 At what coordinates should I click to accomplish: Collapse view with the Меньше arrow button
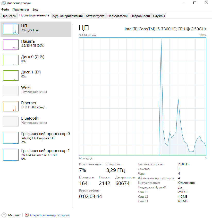(4, 215)
